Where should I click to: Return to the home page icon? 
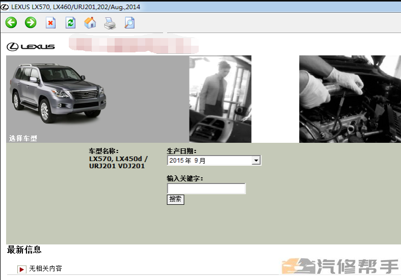(x=90, y=23)
